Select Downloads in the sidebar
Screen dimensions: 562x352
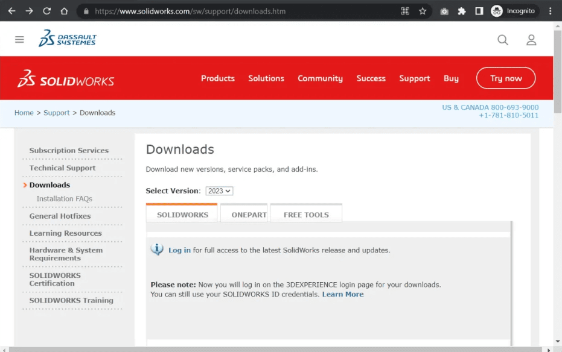pyautogui.click(x=50, y=185)
